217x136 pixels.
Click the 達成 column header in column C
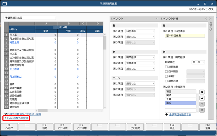click(83, 31)
